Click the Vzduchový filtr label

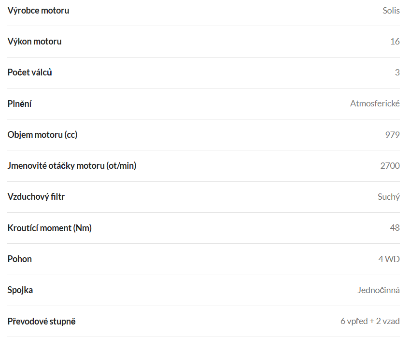pos(36,196)
